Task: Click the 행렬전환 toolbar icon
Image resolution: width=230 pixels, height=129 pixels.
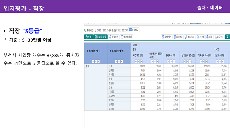Action: 114,37
